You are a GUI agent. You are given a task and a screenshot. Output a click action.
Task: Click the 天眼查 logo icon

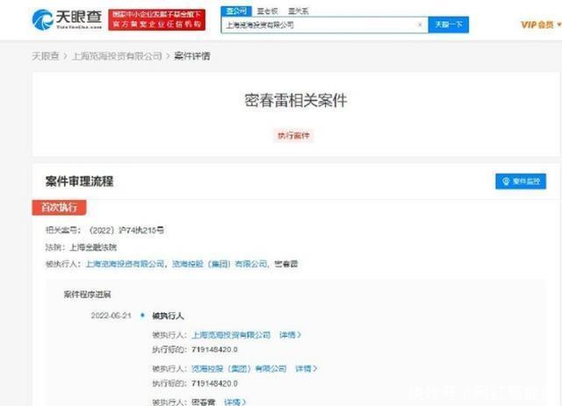tap(43, 18)
